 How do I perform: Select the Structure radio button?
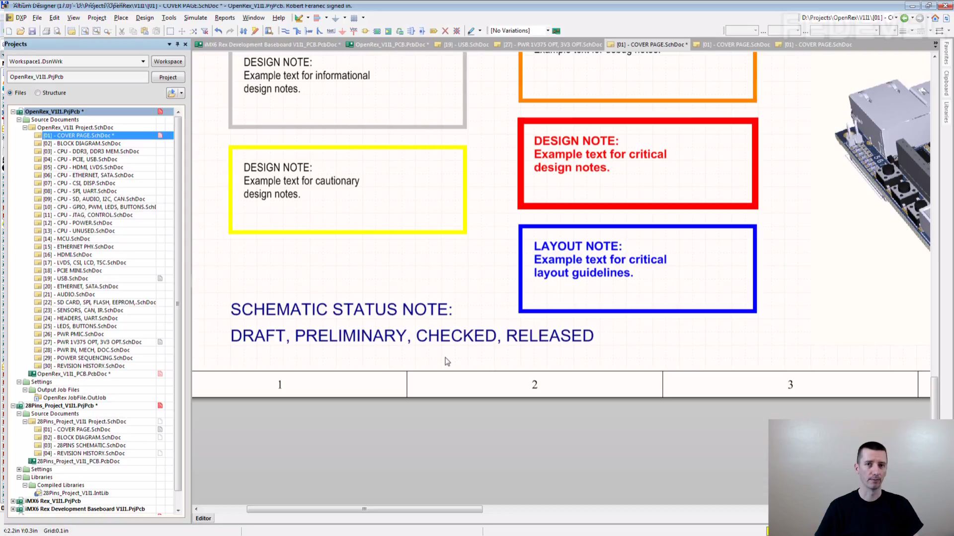(38, 93)
